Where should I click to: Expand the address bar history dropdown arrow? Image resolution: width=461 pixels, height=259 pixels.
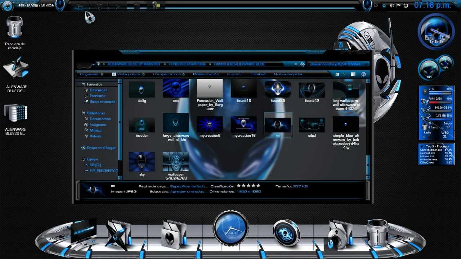pyautogui.click(x=296, y=64)
